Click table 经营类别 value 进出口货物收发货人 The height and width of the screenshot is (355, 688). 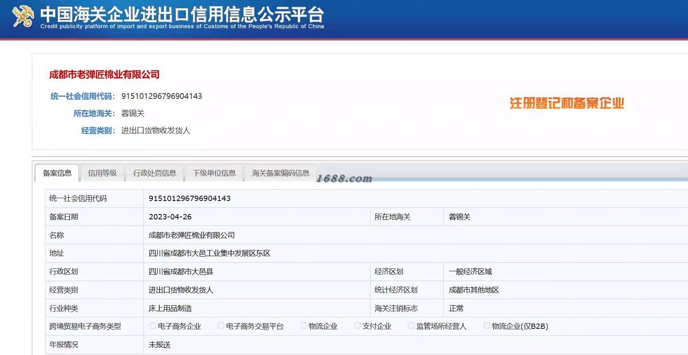[x=181, y=290]
